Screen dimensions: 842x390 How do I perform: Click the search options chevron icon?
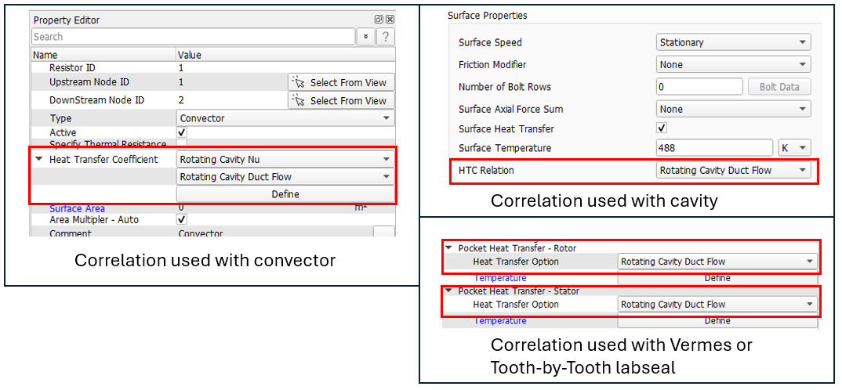pyautogui.click(x=365, y=37)
